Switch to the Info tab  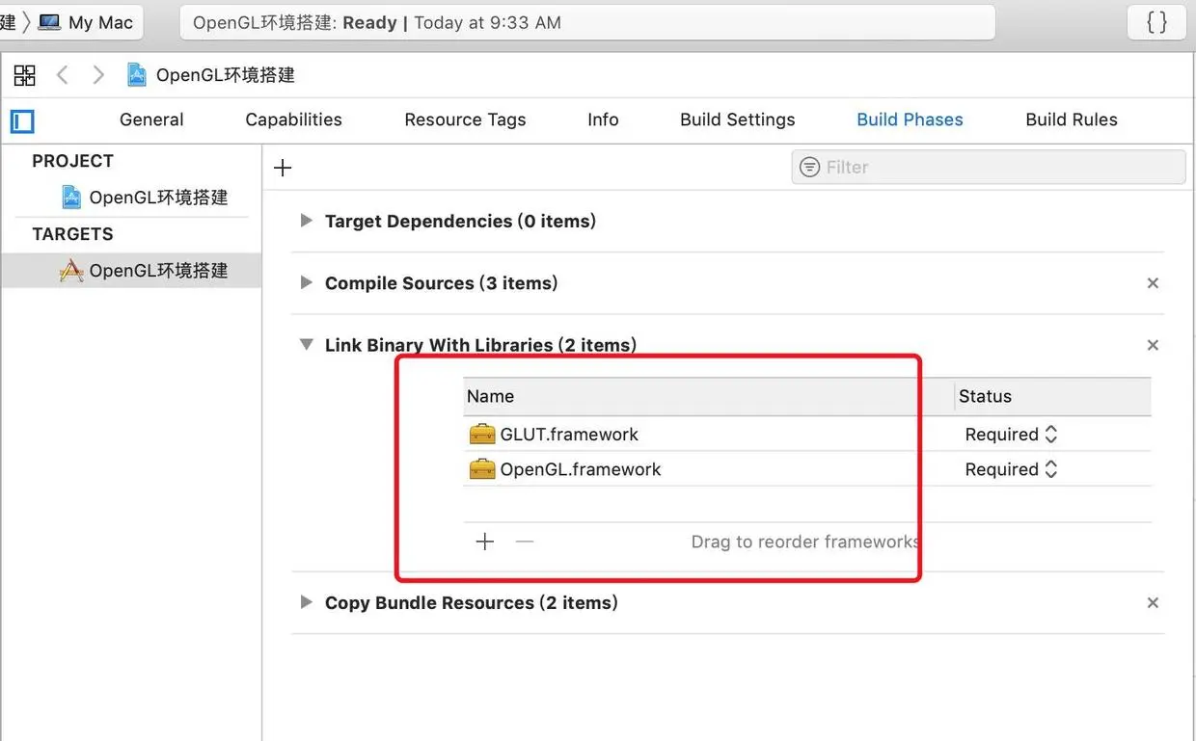pyautogui.click(x=603, y=119)
